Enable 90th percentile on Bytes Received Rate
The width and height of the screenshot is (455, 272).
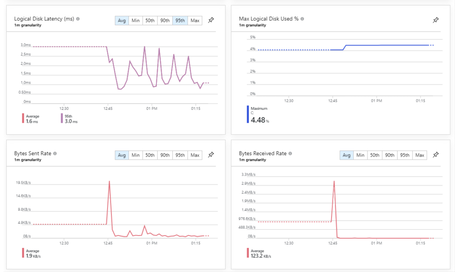390,155
